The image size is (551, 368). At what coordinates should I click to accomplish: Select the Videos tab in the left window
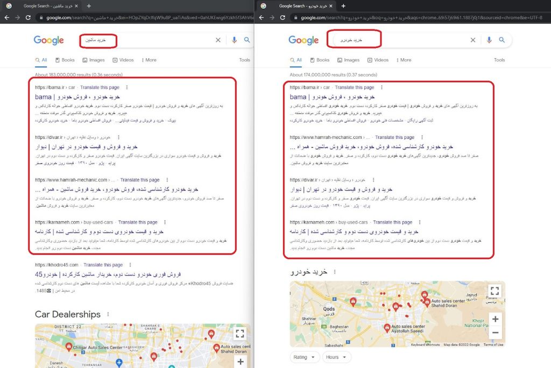123,60
